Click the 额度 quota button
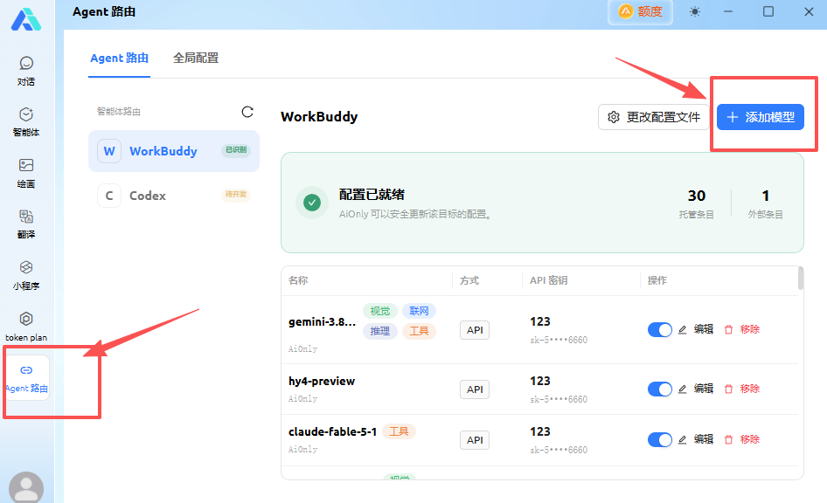Image resolution: width=827 pixels, height=503 pixels. [x=640, y=11]
